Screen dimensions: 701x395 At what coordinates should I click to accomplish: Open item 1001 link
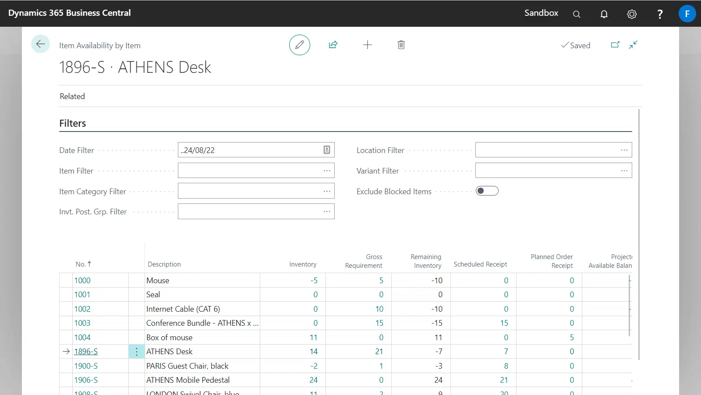tap(82, 295)
